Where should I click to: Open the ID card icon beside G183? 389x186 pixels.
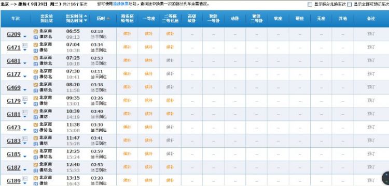25,138
